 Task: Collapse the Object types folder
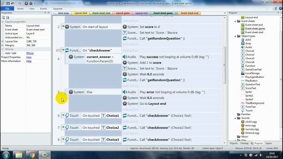pos(235,36)
